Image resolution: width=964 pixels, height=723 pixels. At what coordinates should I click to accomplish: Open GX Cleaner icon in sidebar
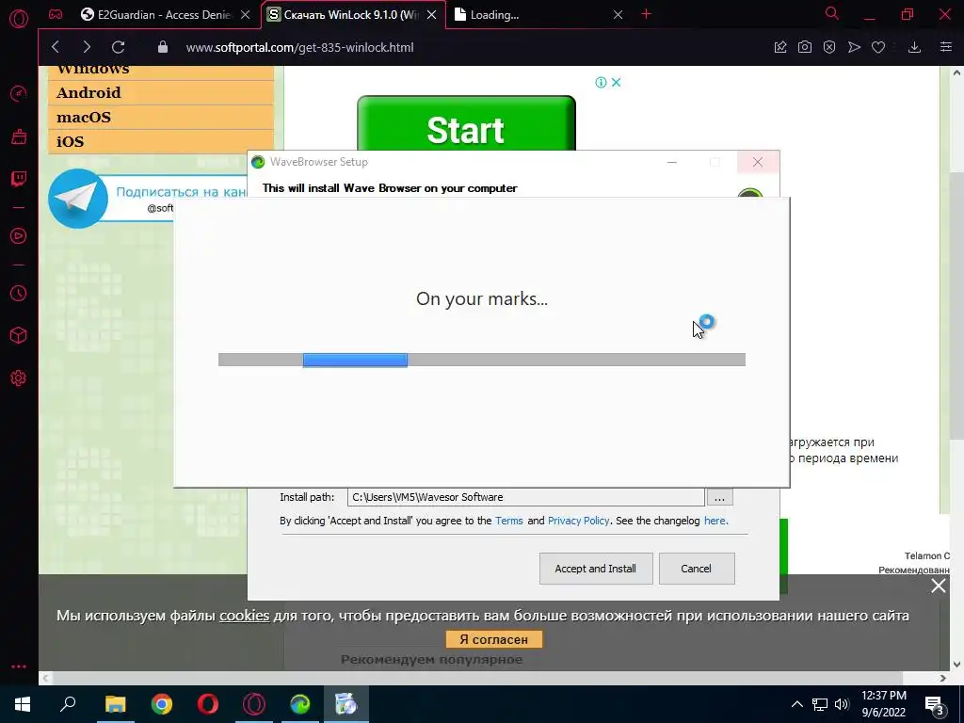pyautogui.click(x=19, y=137)
